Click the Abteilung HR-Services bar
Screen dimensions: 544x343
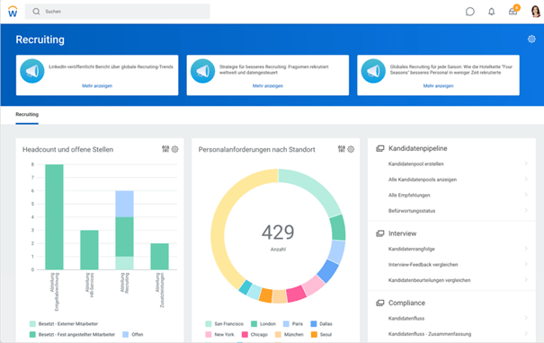89,250
